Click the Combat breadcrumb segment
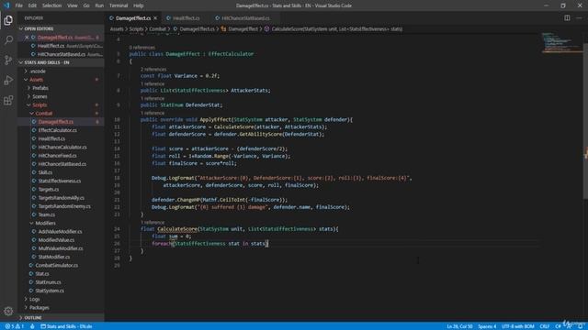588x330 pixels. point(157,28)
